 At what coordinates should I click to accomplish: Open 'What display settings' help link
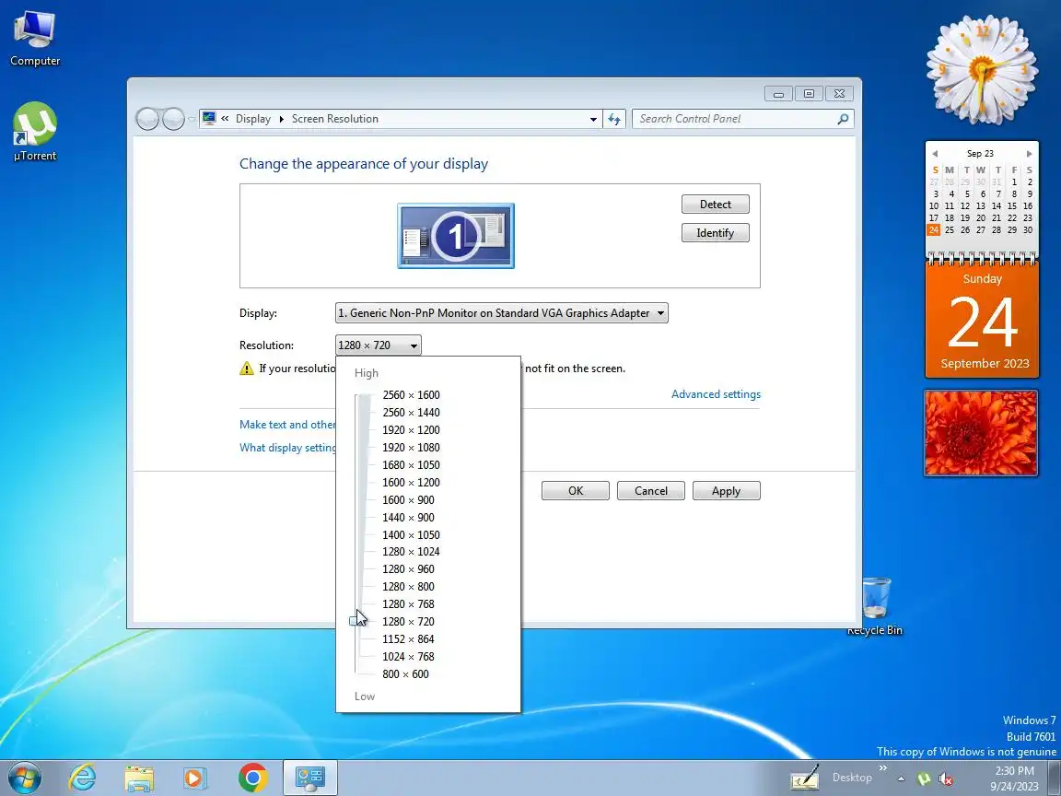(x=287, y=448)
